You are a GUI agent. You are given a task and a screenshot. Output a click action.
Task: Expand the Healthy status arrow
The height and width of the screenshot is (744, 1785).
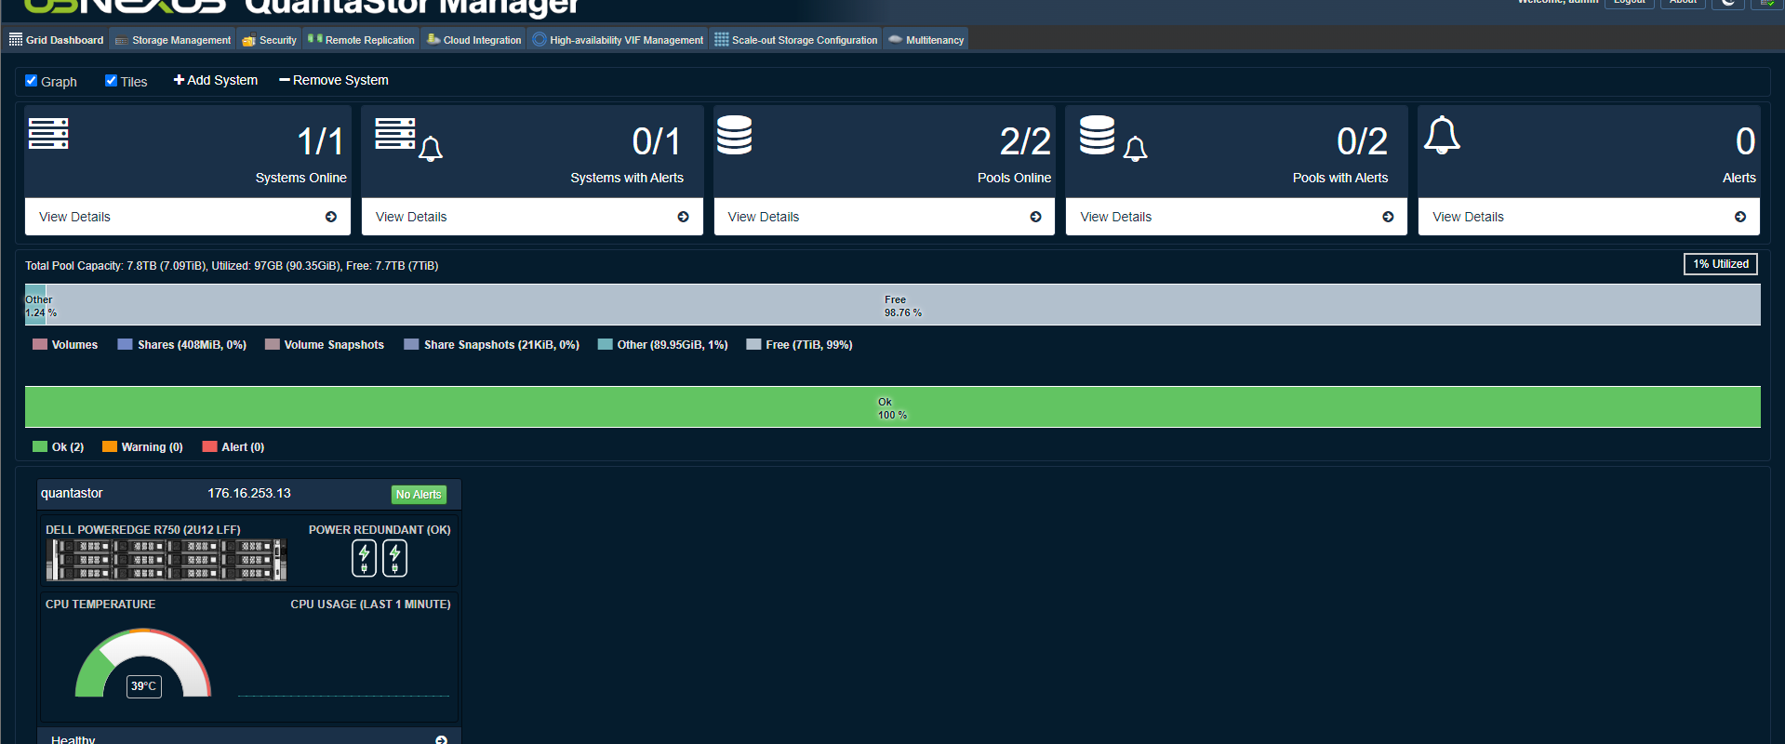pos(442,740)
